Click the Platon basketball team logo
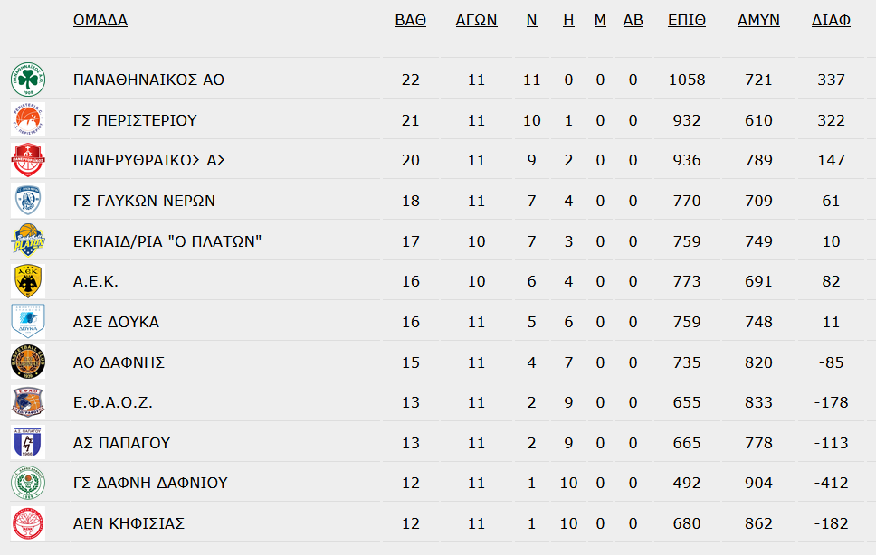Screen dimensions: 876x555 (28, 241)
